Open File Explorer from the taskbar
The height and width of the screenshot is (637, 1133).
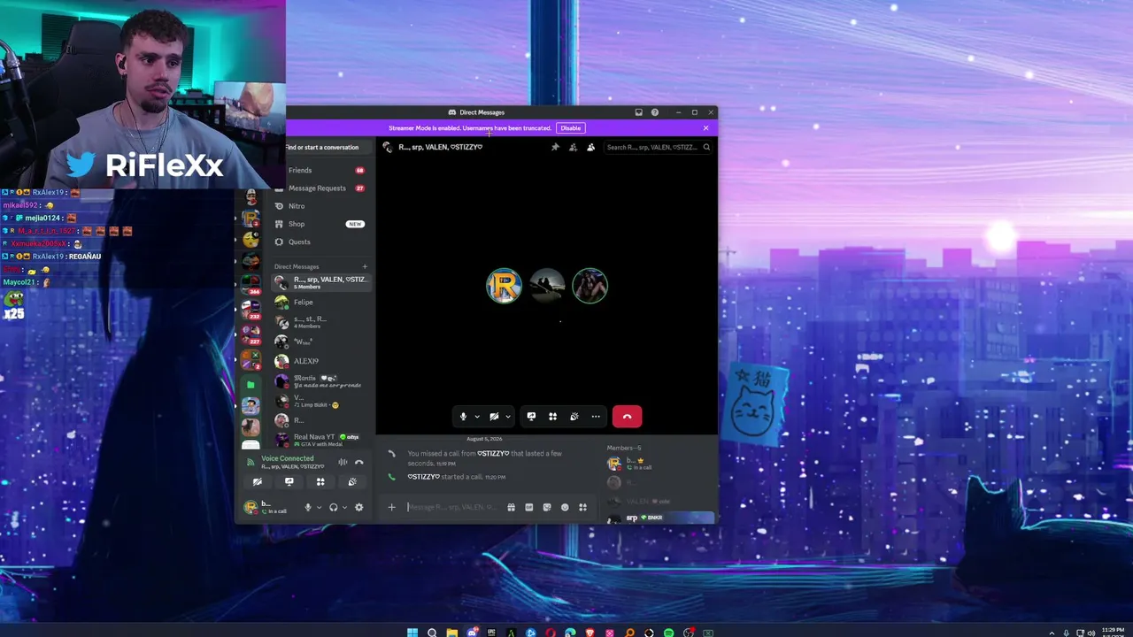pos(451,633)
